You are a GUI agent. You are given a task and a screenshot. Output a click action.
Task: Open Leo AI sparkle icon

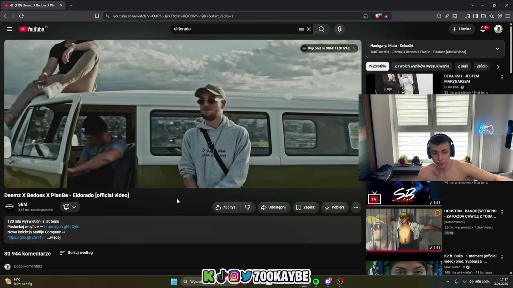(x=492, y=16)
